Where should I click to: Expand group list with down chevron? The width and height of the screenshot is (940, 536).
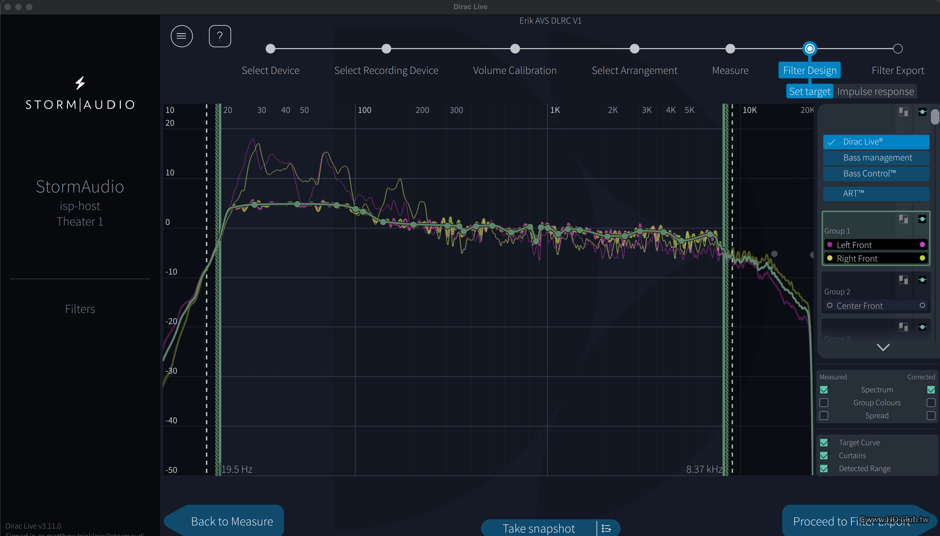pos(883,347)
